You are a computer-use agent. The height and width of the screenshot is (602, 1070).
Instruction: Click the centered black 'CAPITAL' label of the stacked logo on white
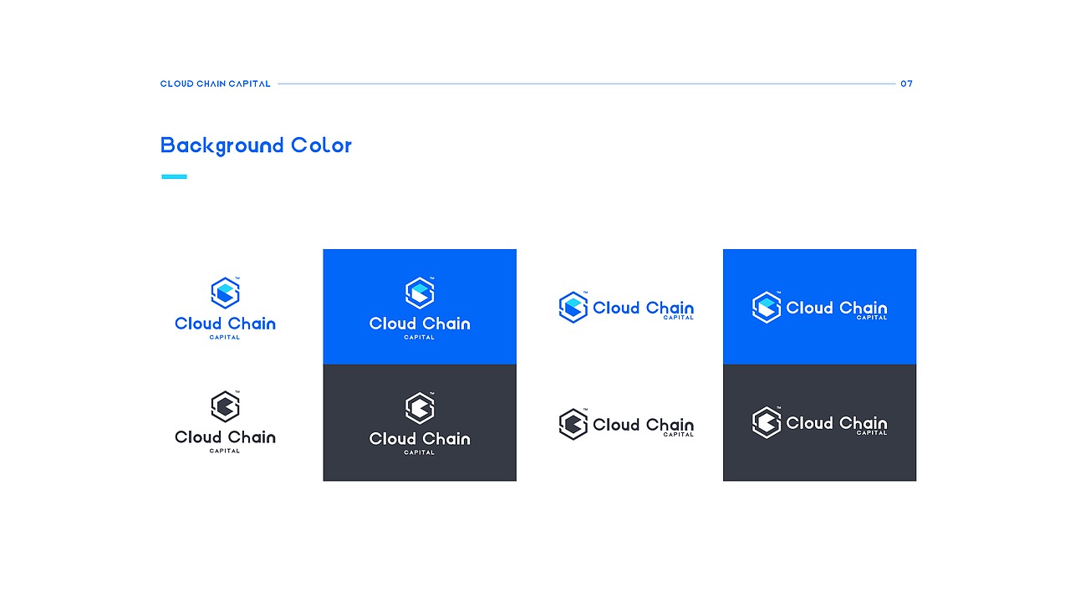[225, 451]
